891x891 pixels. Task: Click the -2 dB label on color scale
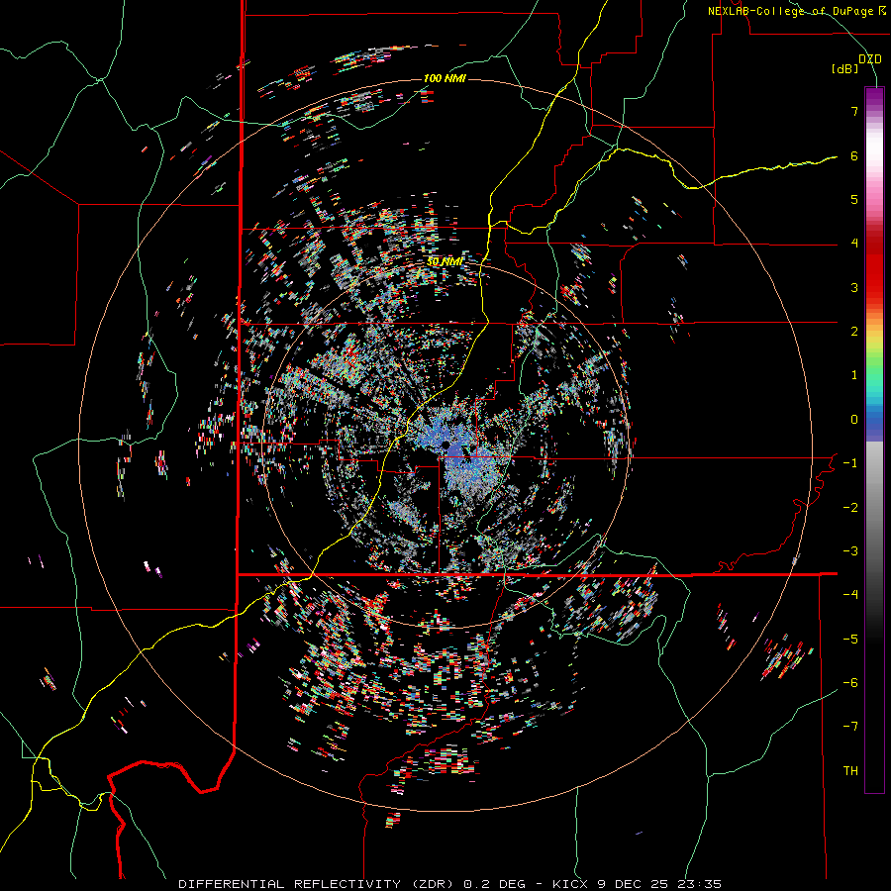pos(850,508)
